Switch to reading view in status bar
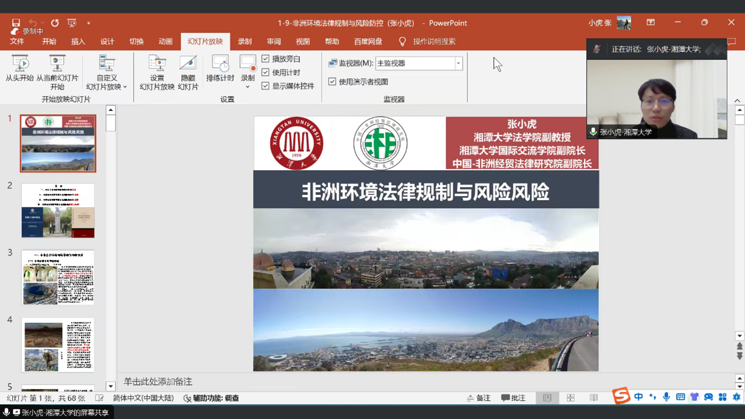 594,398
